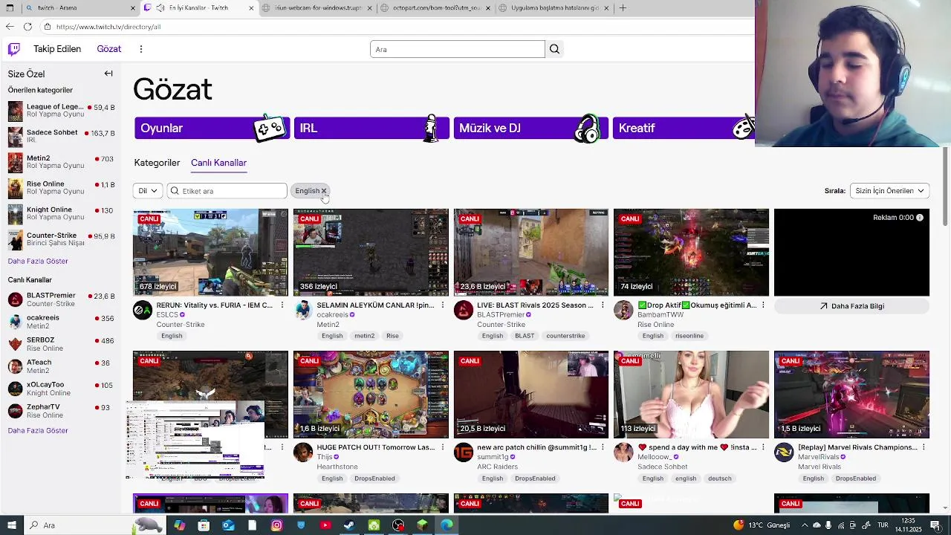Click the Thijs channel avatar

coord(303,453)
